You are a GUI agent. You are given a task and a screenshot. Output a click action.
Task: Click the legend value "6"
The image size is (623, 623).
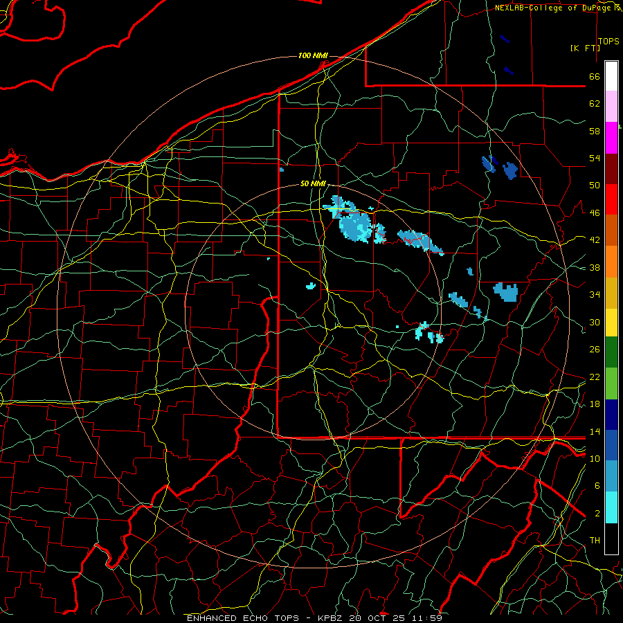[597, 486]
